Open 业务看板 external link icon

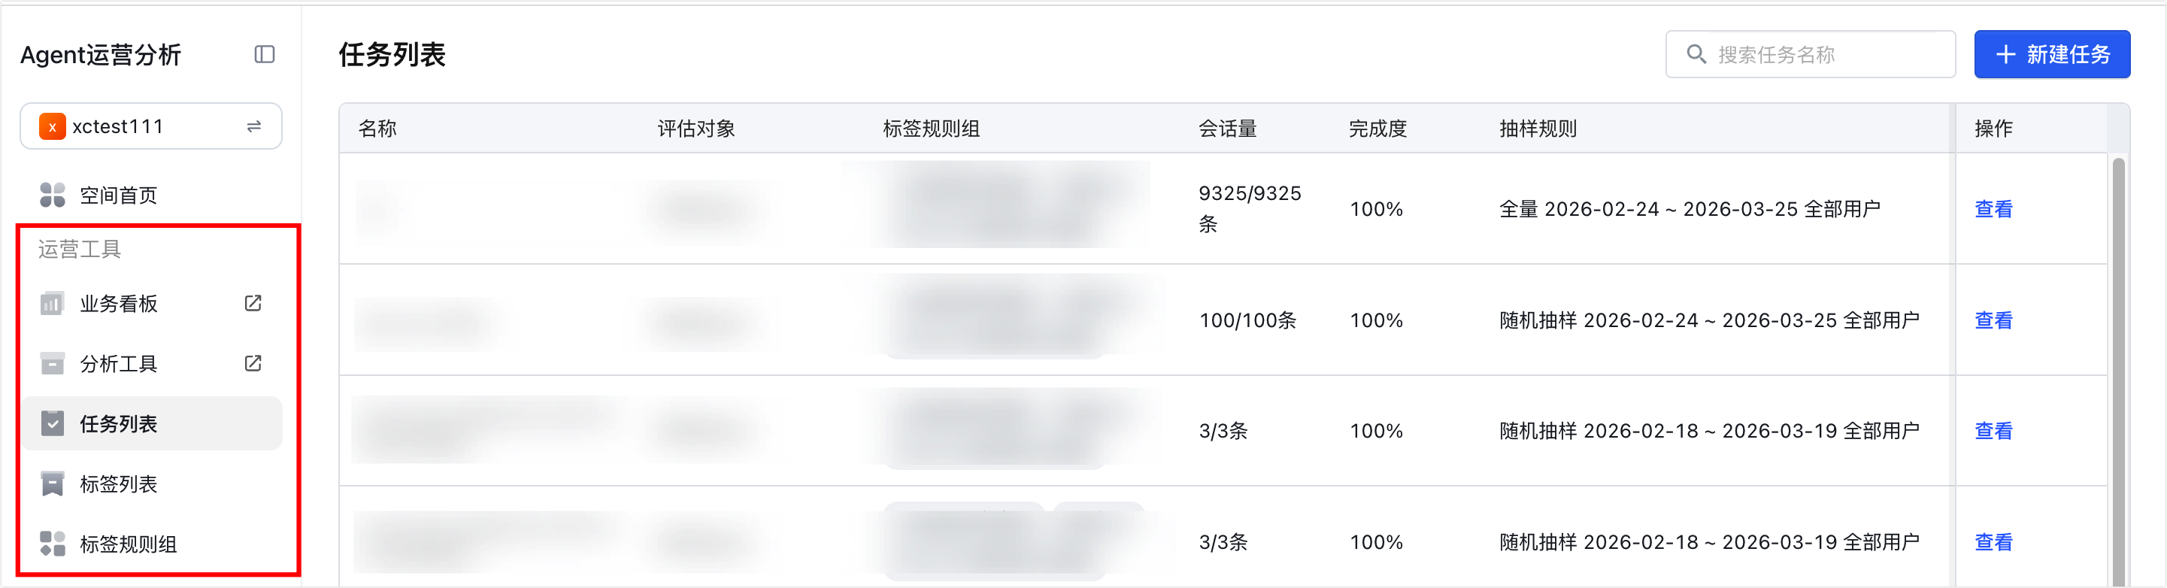tap(253, 303)
